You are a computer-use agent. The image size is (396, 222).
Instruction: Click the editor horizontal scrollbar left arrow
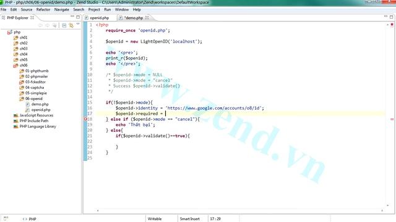[98, 210]
